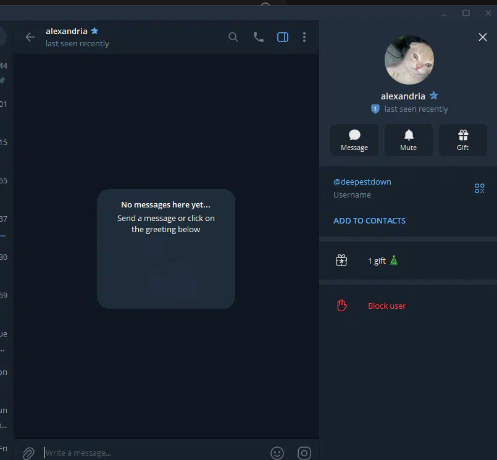Click the level 1 shield badge

(x=375, y=109)
